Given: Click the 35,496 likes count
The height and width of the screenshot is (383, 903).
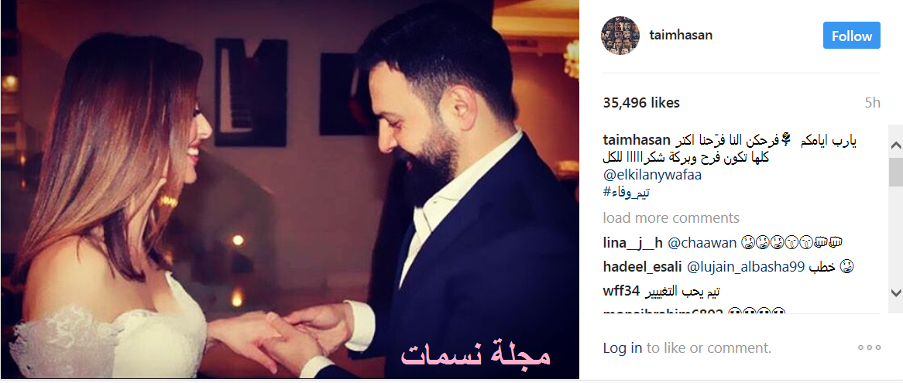Looking at the screenshot, I should pyautogui.click(x=641, y=103).
